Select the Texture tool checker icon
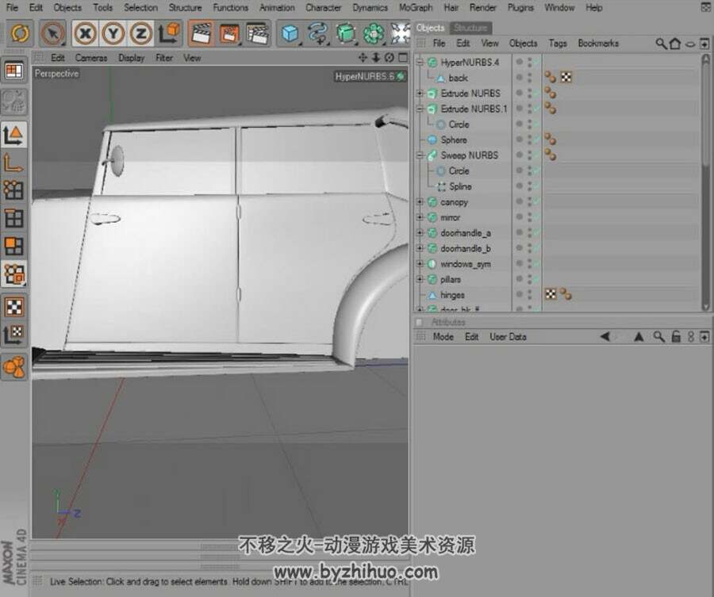Image resolution: width=714 pixels, height=597 pixels. click(x=14, y=307)
